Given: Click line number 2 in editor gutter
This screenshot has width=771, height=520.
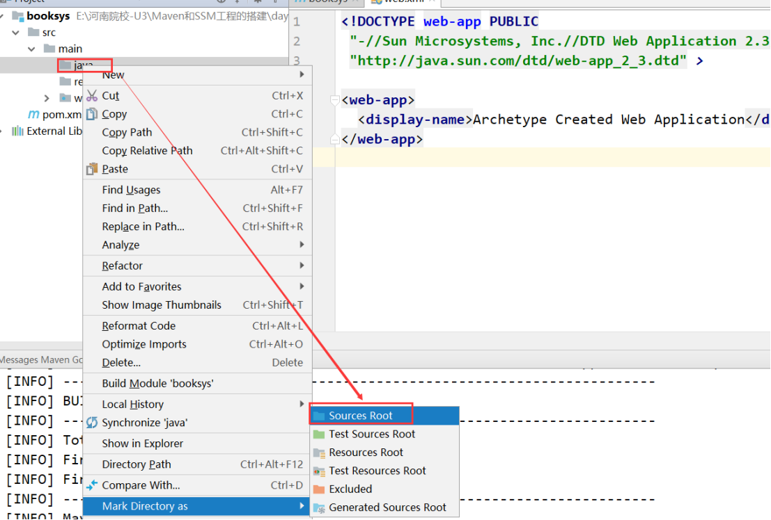Looking at the screenshot, I should tap(297, 41).
